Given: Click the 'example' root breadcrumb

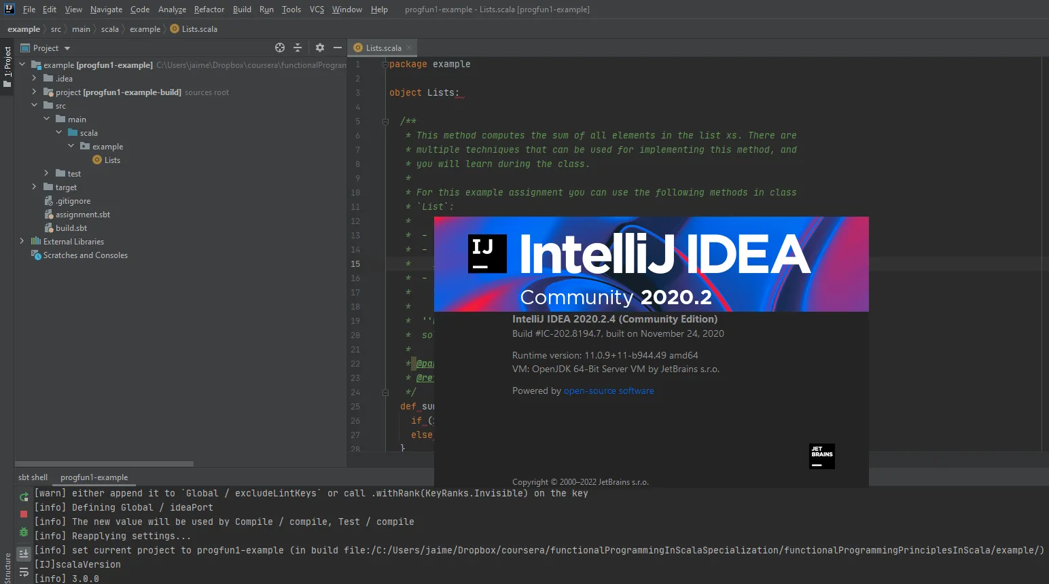Looking at the screenshot, I should coord(24,29).
